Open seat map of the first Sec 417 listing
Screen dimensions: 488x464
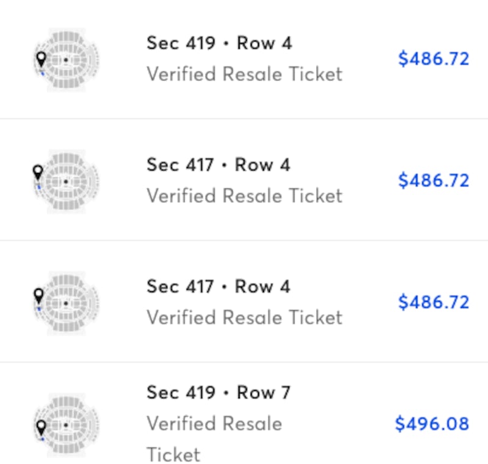66,181
